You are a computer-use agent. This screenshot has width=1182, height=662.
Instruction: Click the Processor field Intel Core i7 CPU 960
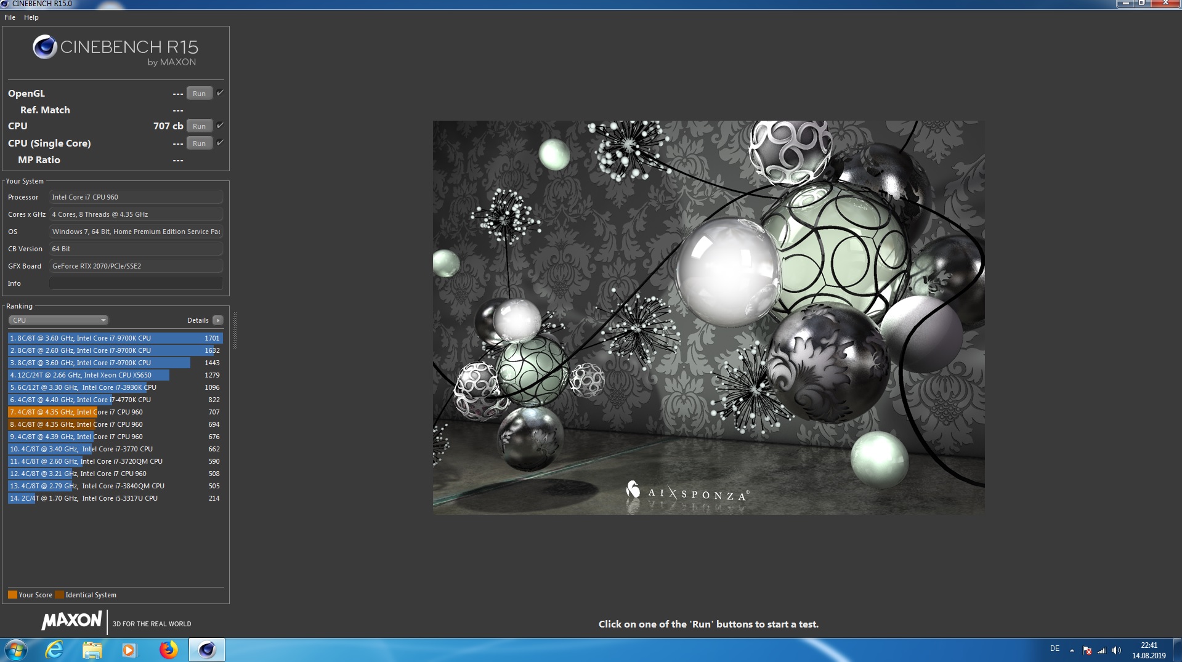(x=136, y=197)
